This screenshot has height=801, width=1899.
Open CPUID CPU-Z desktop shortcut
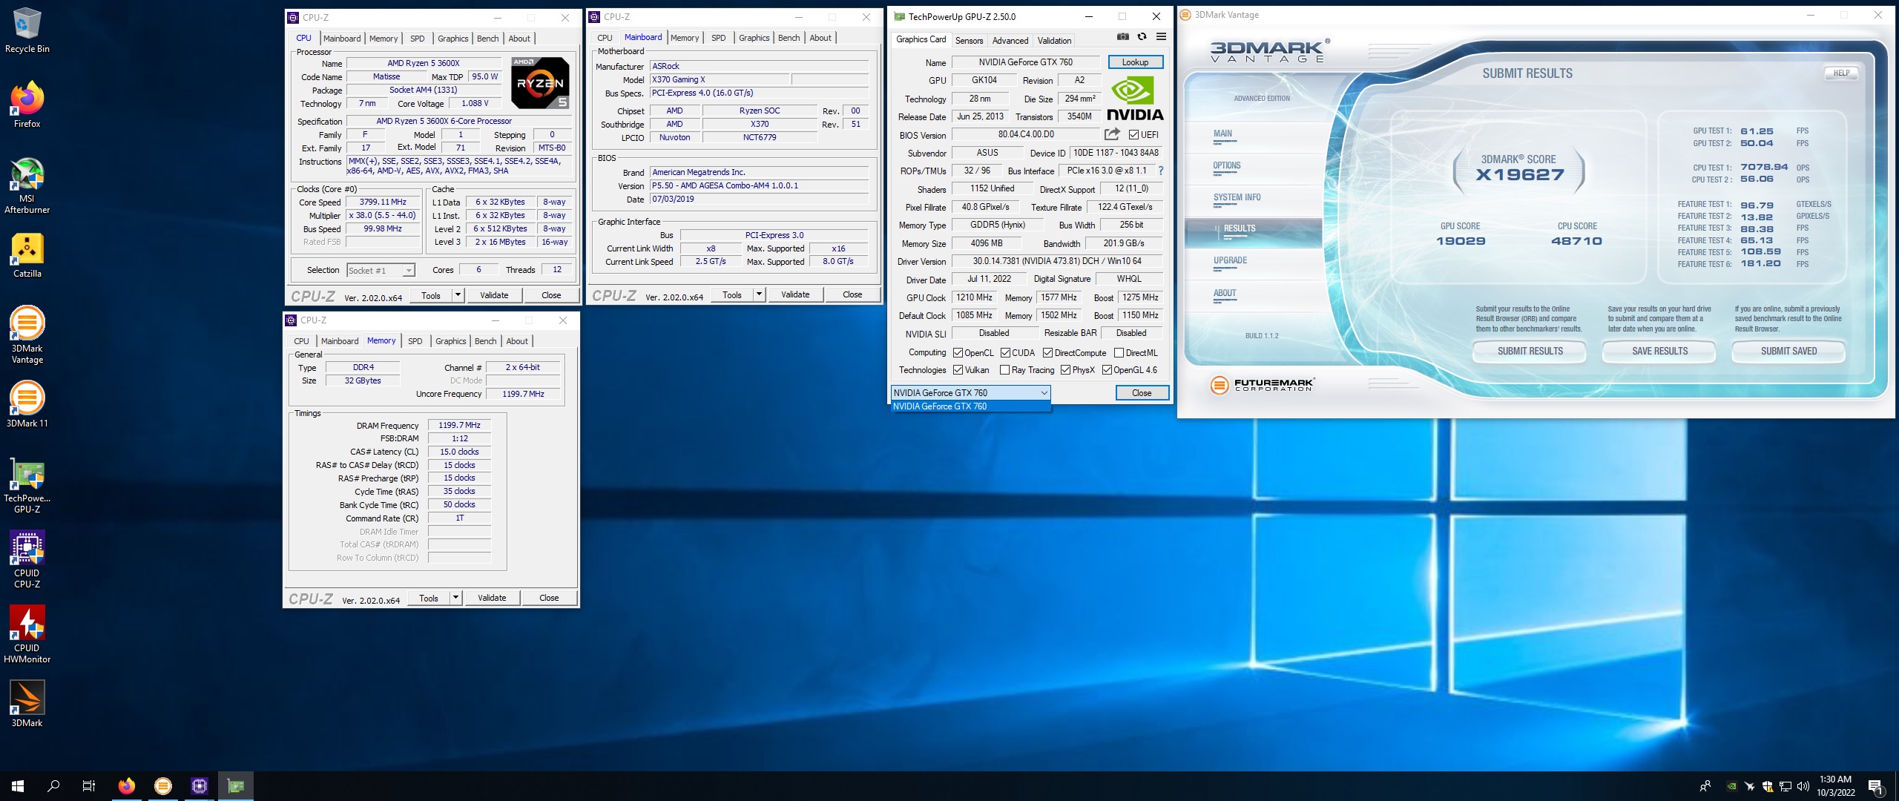(27, 560)
